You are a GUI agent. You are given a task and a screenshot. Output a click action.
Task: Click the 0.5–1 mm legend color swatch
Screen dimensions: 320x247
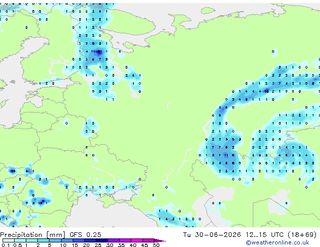(x=20, y=240)
